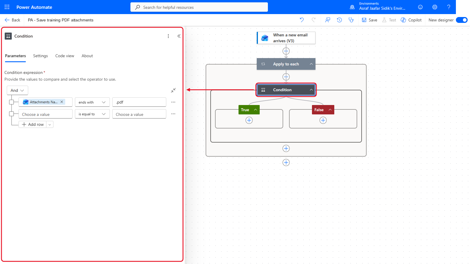Open the flow checker stethoscope icon
The height and width of the screenshot is (264, 470).
351,20
